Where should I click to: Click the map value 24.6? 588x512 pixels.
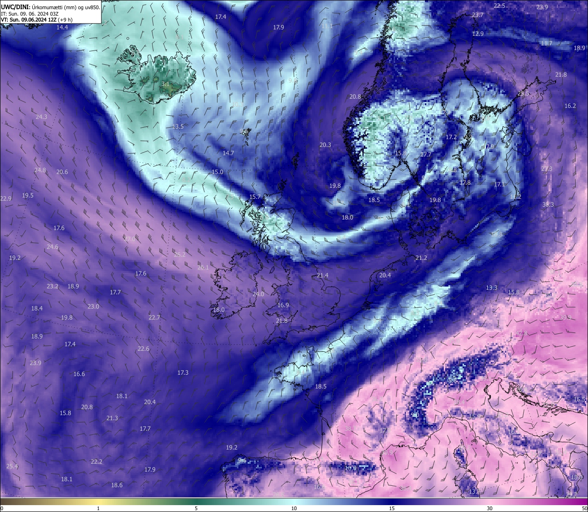pyautogui.click(x=52, y=247)
